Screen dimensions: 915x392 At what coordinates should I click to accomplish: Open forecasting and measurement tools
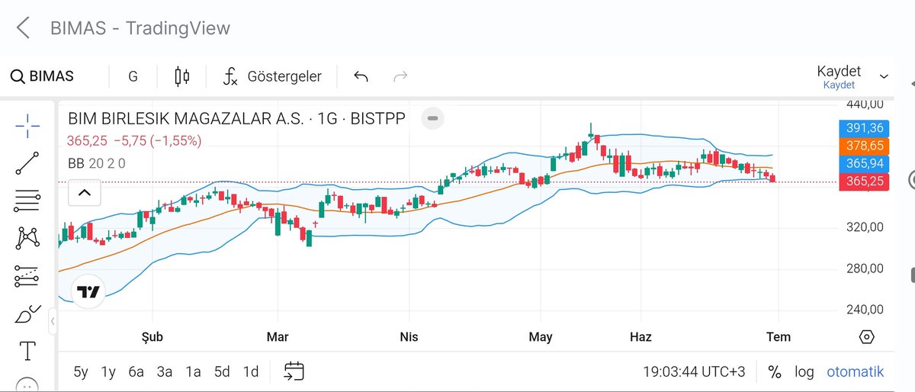(x=27, y=276)
